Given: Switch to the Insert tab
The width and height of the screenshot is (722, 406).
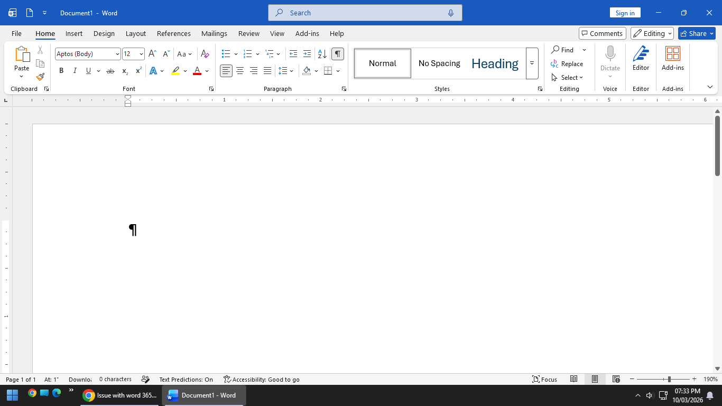Looking at the screenshot, I should tap(74, 33).
